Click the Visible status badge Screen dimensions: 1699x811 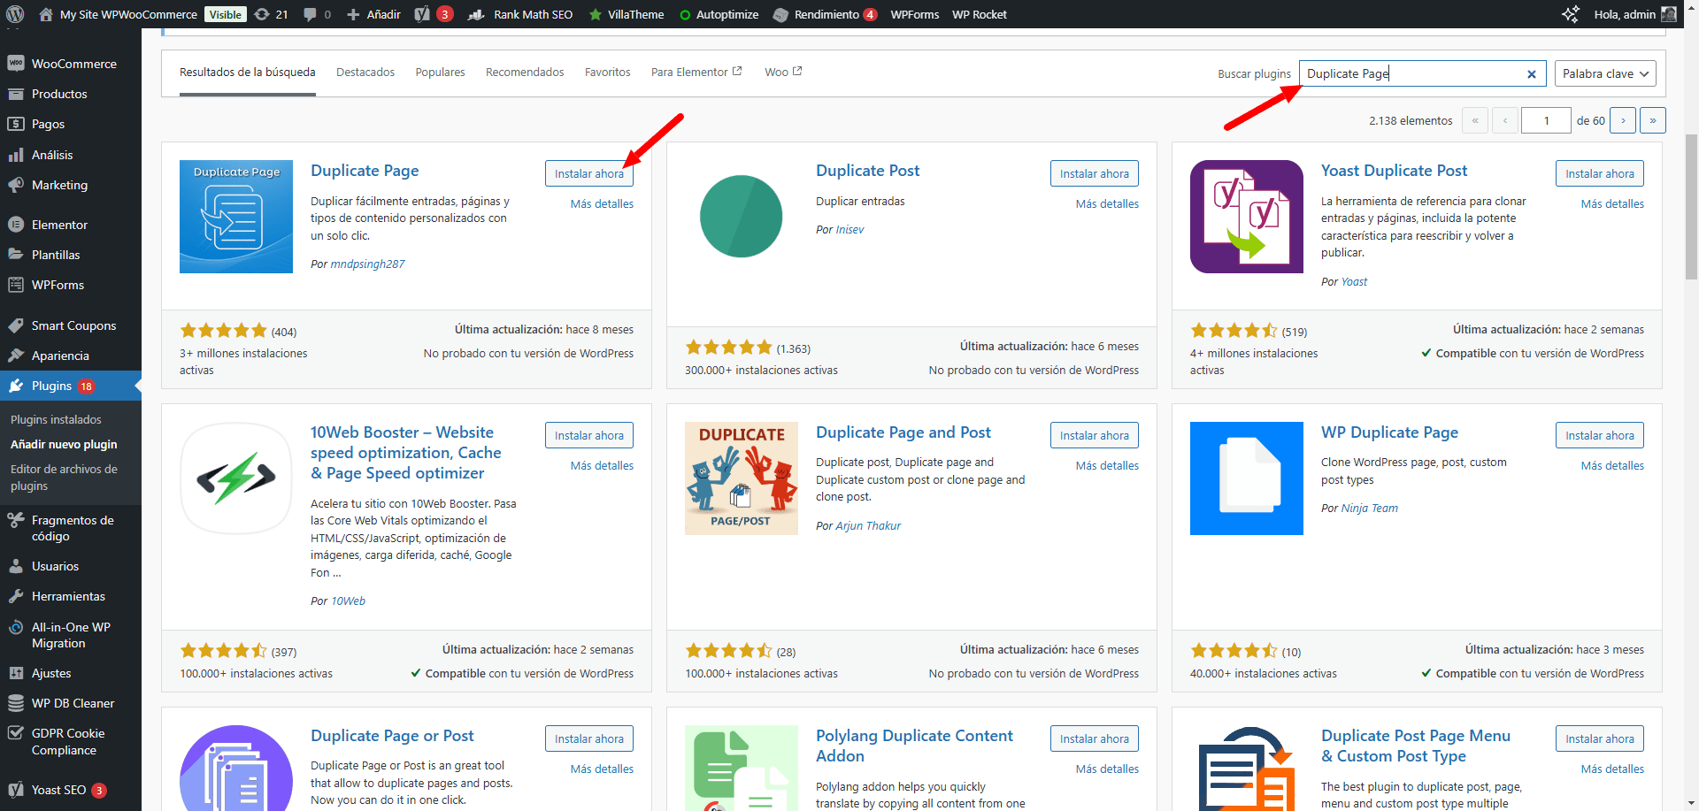[x=225, y=14]
